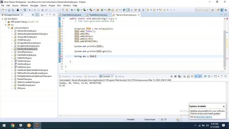Click the Last Edit Location icon
The width and height of the screenshot is (229, 129).
161,10
